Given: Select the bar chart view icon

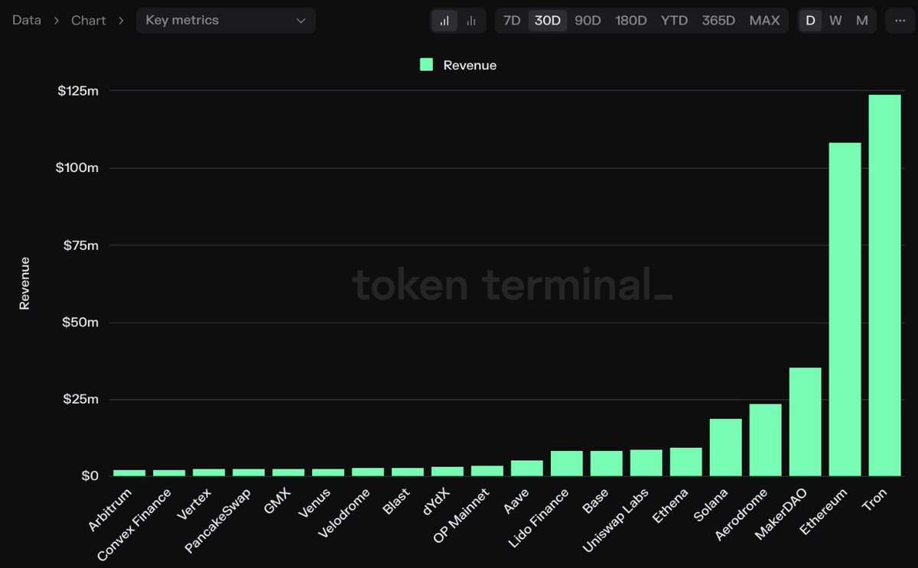Looking at the screenshot, I should click(x=444, y=21).
